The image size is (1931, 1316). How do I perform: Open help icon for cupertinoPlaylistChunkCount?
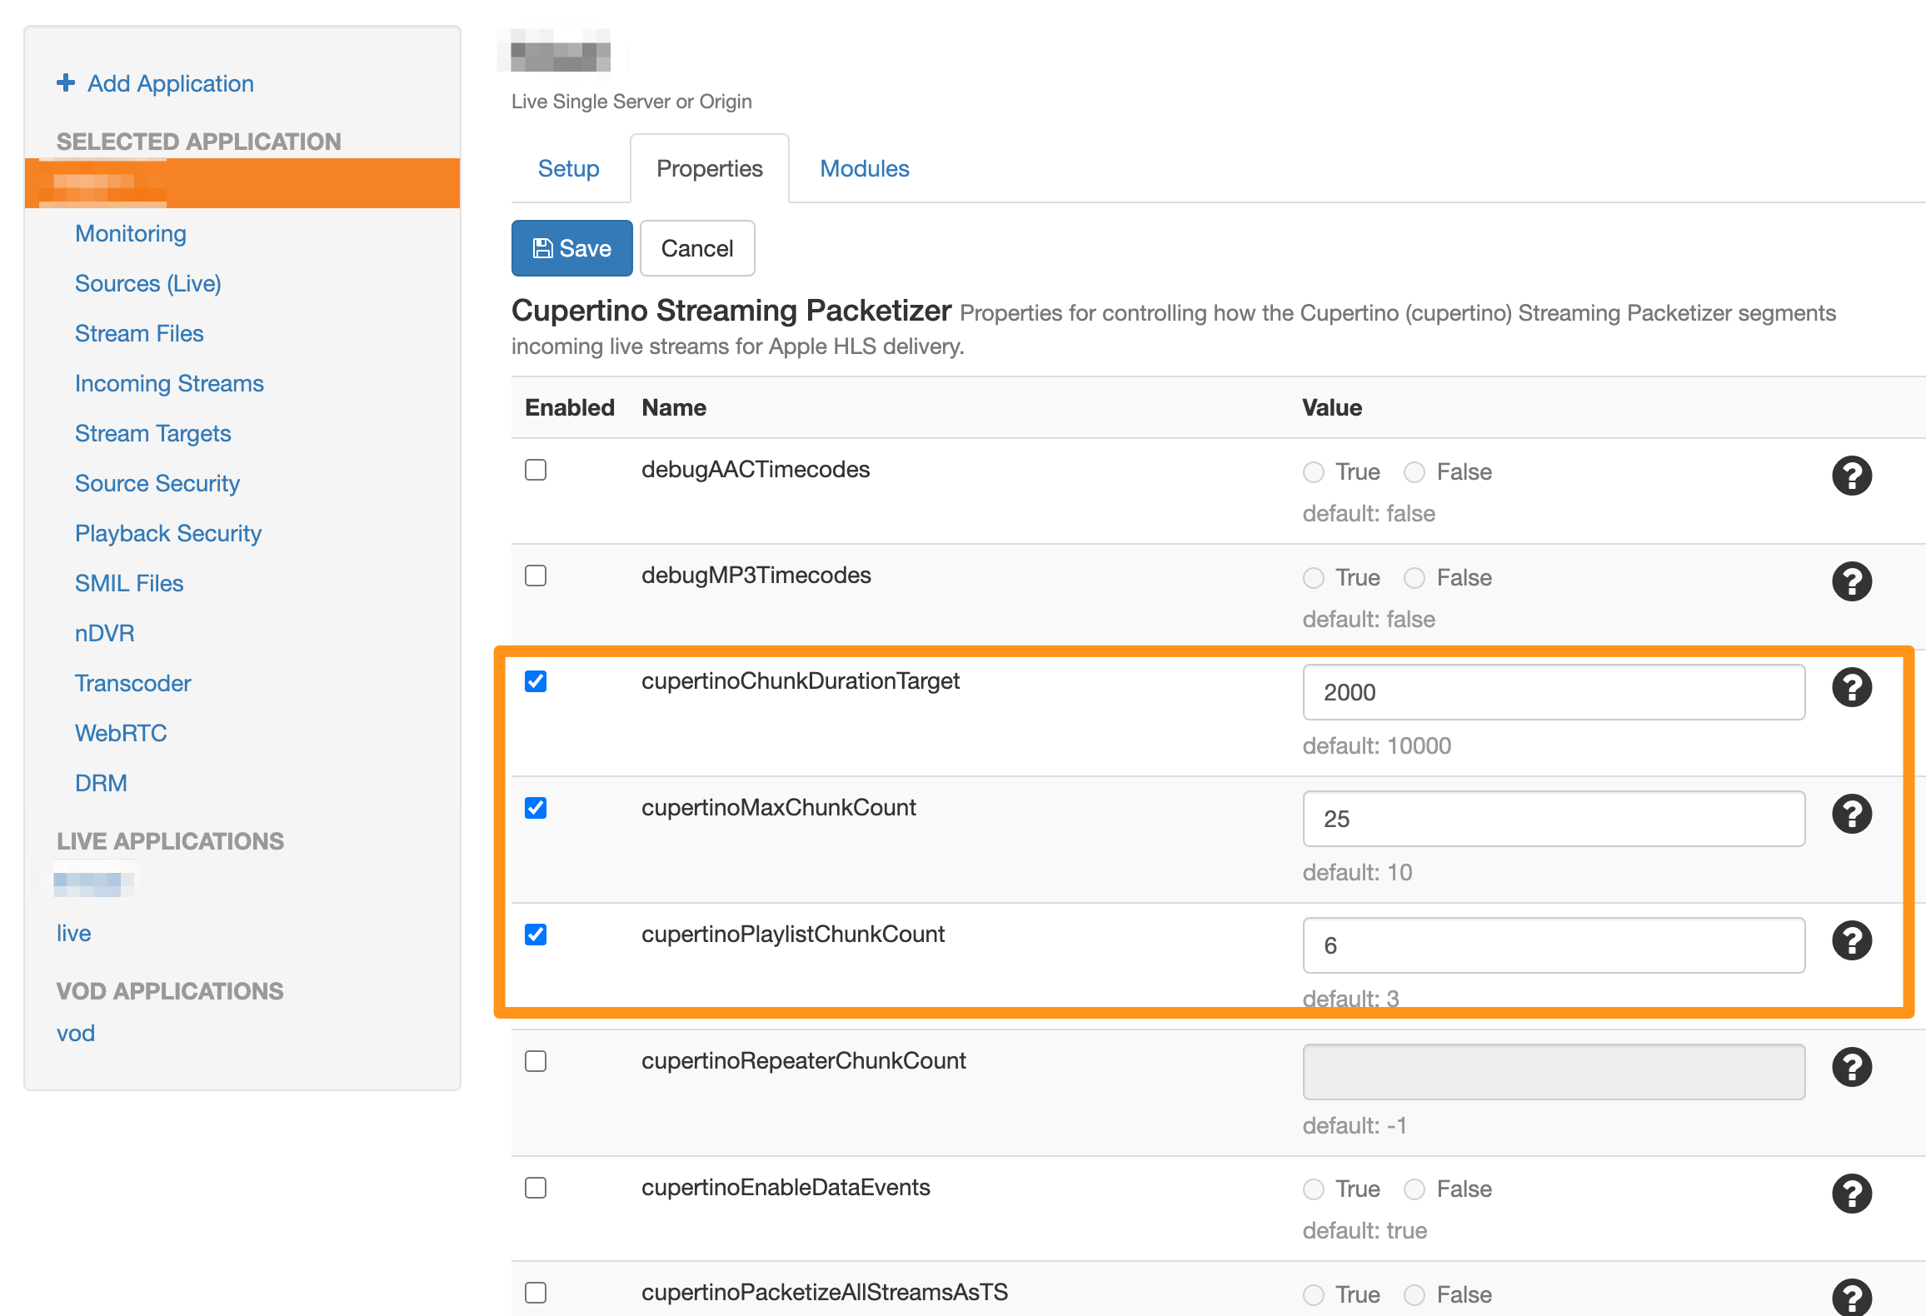[x=1851, y=941]
